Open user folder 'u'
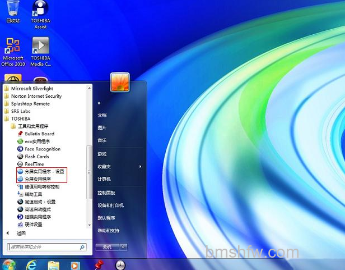Viewport: 345px width, 270px height. pos(99,103)
